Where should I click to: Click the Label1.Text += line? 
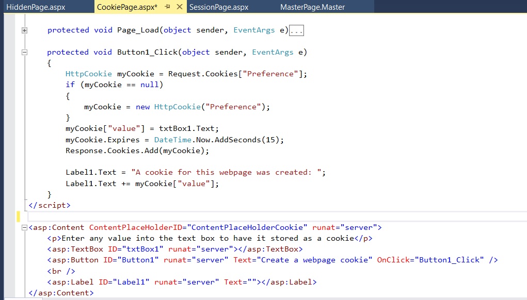(x=142, y=184)
